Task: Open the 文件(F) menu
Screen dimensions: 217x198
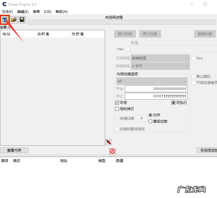Action: [7, 12]
